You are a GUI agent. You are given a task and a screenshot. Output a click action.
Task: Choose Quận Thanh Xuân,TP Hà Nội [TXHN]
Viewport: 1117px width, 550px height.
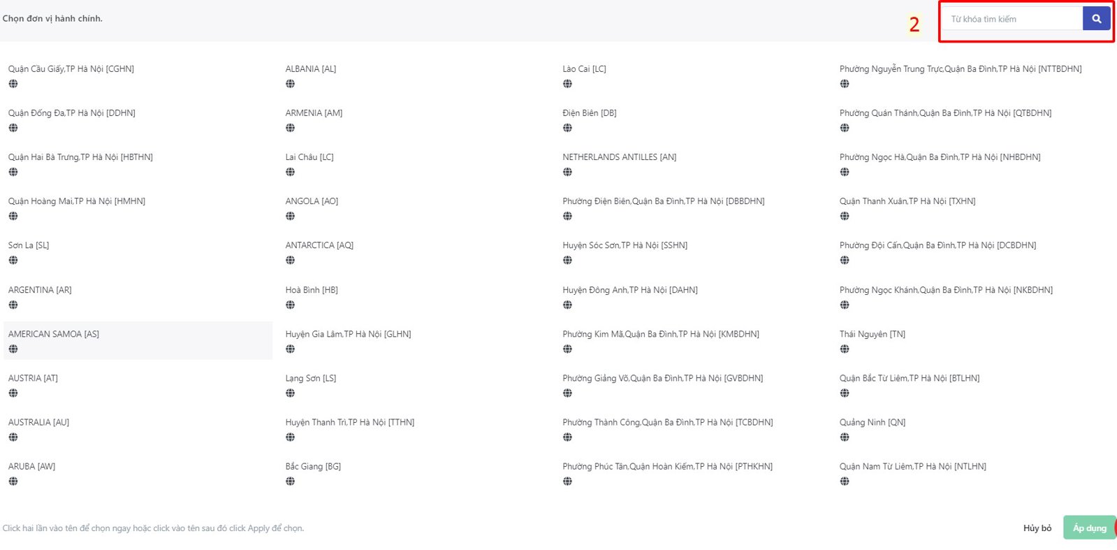907,201
